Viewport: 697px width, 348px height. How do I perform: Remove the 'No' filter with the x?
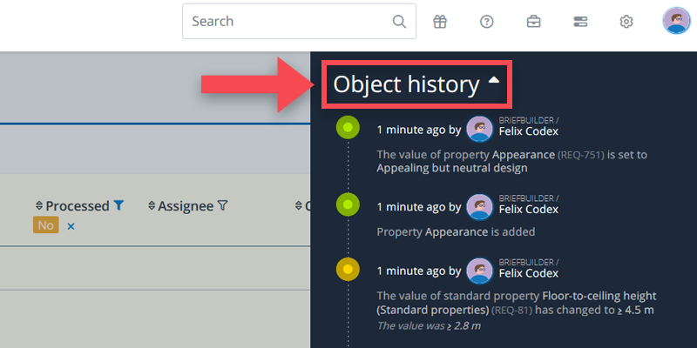(71, 226)
